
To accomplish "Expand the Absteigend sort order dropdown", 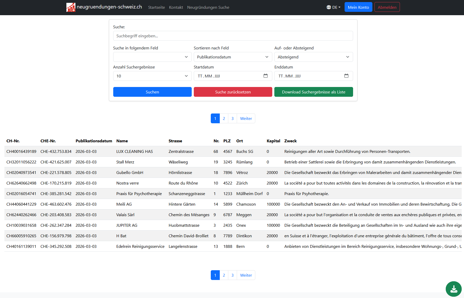I will (313, 57).
